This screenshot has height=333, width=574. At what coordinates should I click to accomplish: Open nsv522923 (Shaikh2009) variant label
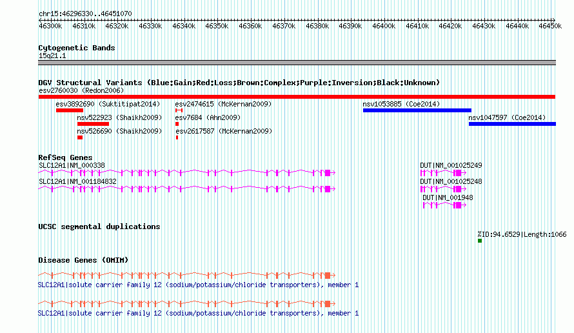(x=119, y=117)
